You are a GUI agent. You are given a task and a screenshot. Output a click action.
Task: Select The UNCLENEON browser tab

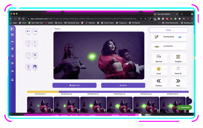coord(166,14)
